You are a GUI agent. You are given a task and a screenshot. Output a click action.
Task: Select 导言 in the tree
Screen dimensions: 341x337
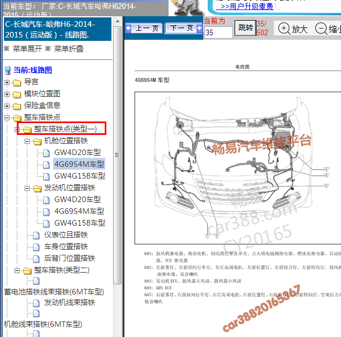point(31,82)
